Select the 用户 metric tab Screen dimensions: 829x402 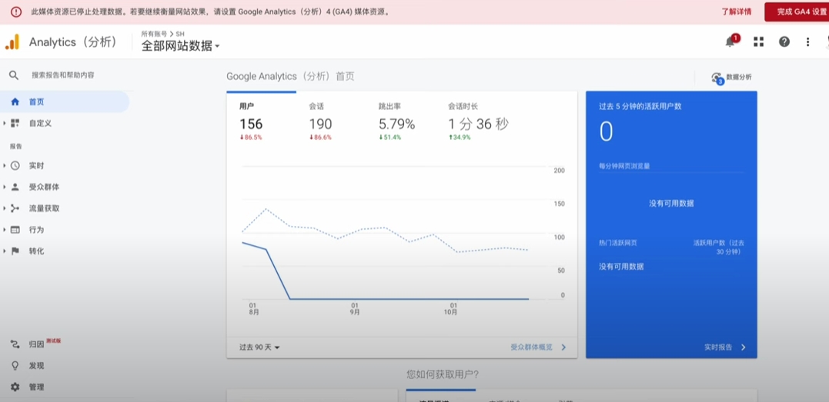[x=261, y=122]
